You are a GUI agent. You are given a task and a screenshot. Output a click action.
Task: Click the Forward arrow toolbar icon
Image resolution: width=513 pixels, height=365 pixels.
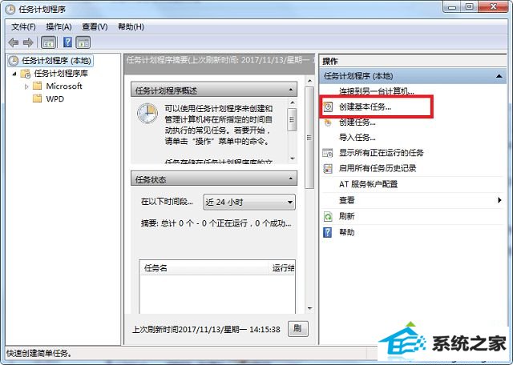tap(28, 42)
